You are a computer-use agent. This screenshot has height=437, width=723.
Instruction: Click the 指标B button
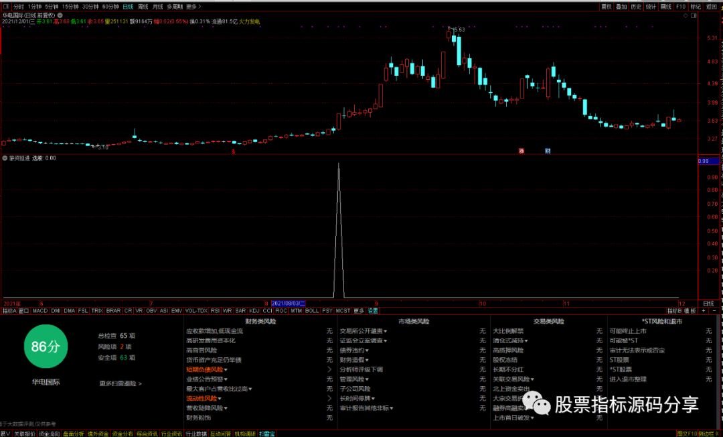pos(674,311)
